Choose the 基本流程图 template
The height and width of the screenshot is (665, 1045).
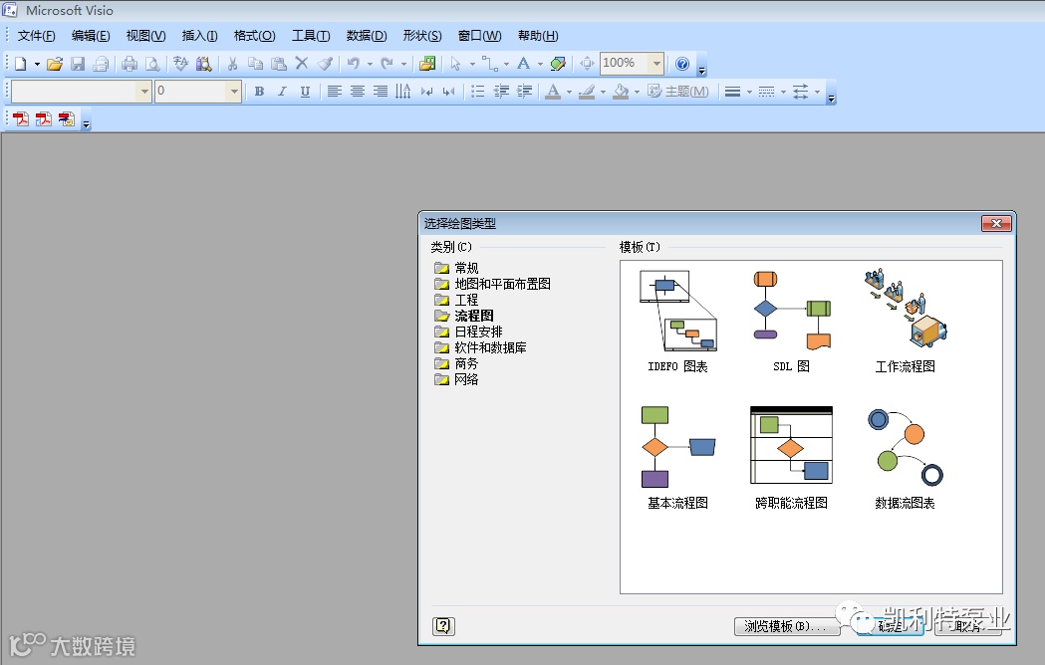677,459
